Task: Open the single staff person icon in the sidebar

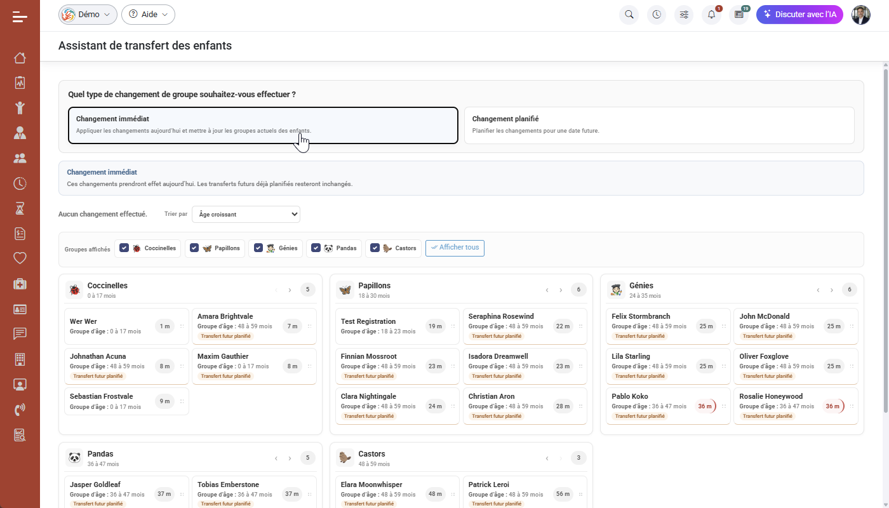Action: click(20, 133)
